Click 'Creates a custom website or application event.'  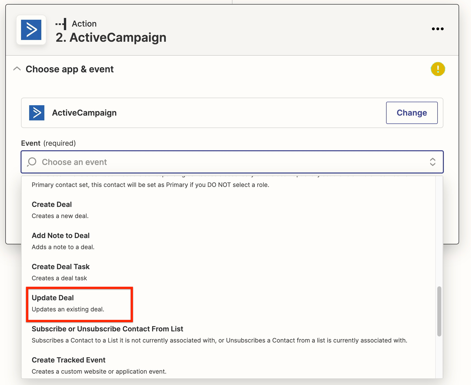(99, 372)
